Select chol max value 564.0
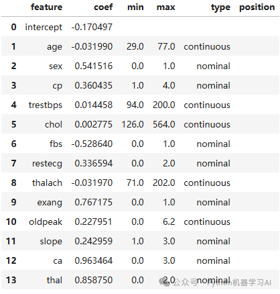 click(x=164, y=124)
